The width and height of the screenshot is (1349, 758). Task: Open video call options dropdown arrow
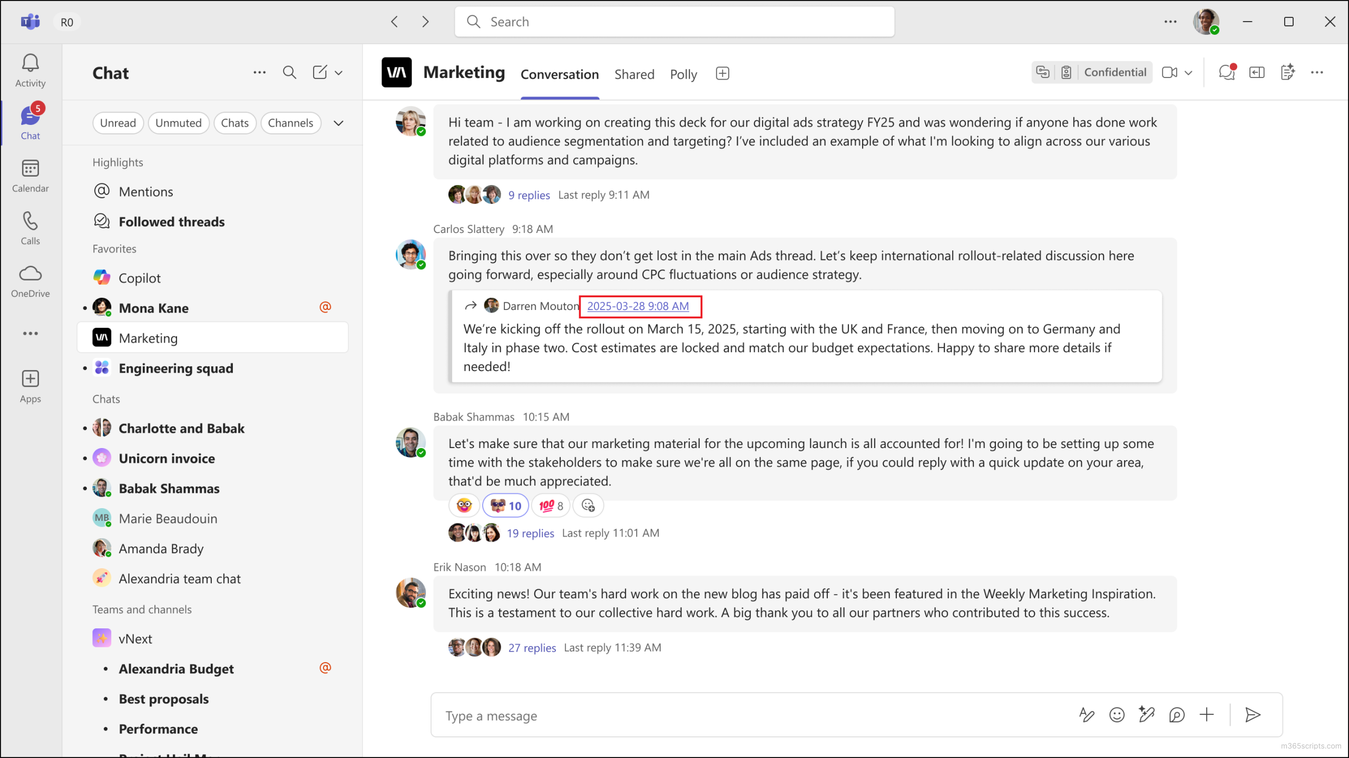[1188, 73]
